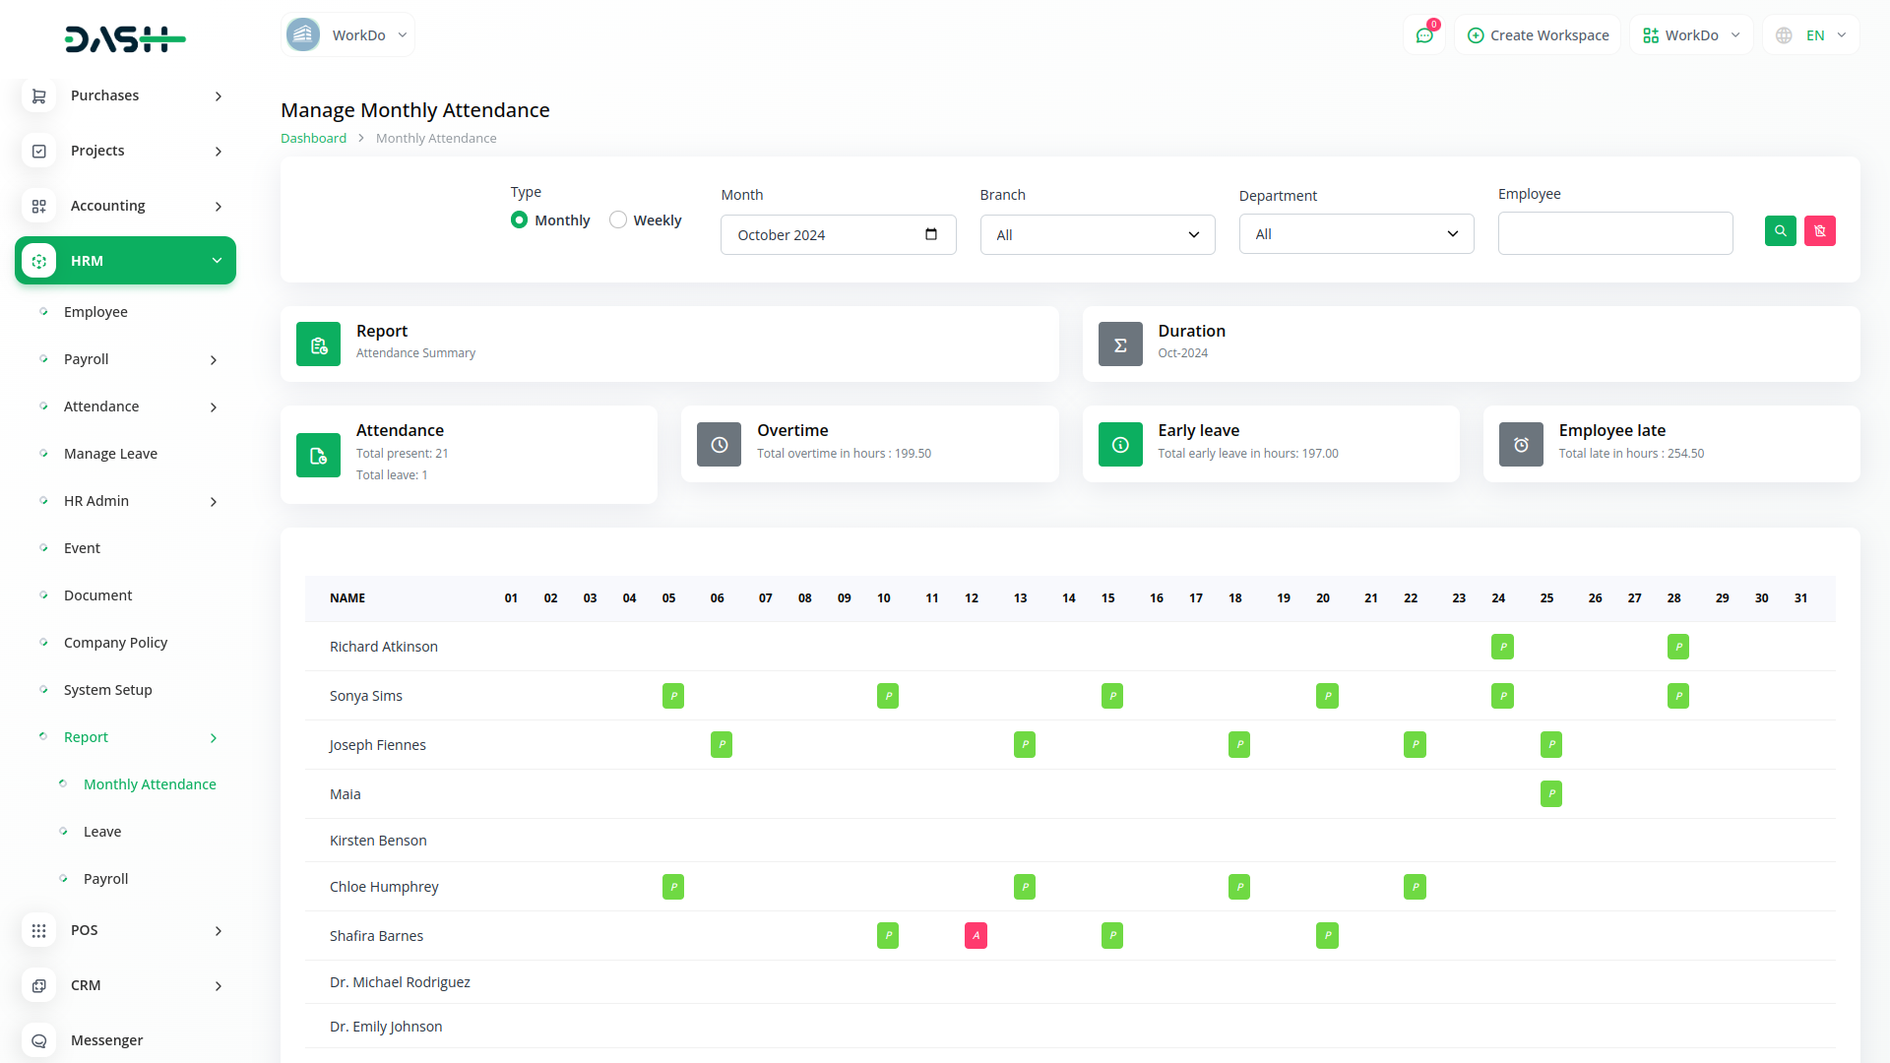The height and width of the screenshot is (1063, 1890).
Task: Open the chat notifications icon
Action: pyautogui.click(x=1424, y=34)
